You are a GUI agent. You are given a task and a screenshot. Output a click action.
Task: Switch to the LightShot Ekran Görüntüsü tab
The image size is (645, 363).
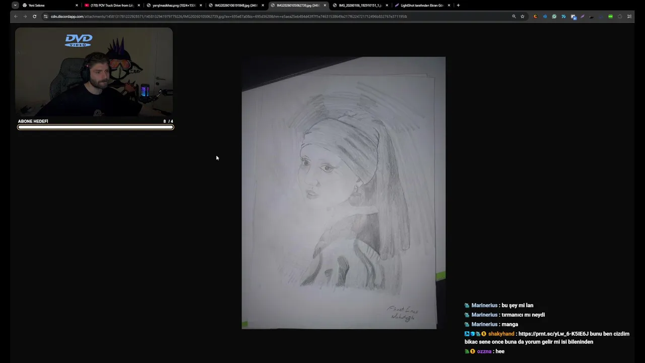coord(422,5)
